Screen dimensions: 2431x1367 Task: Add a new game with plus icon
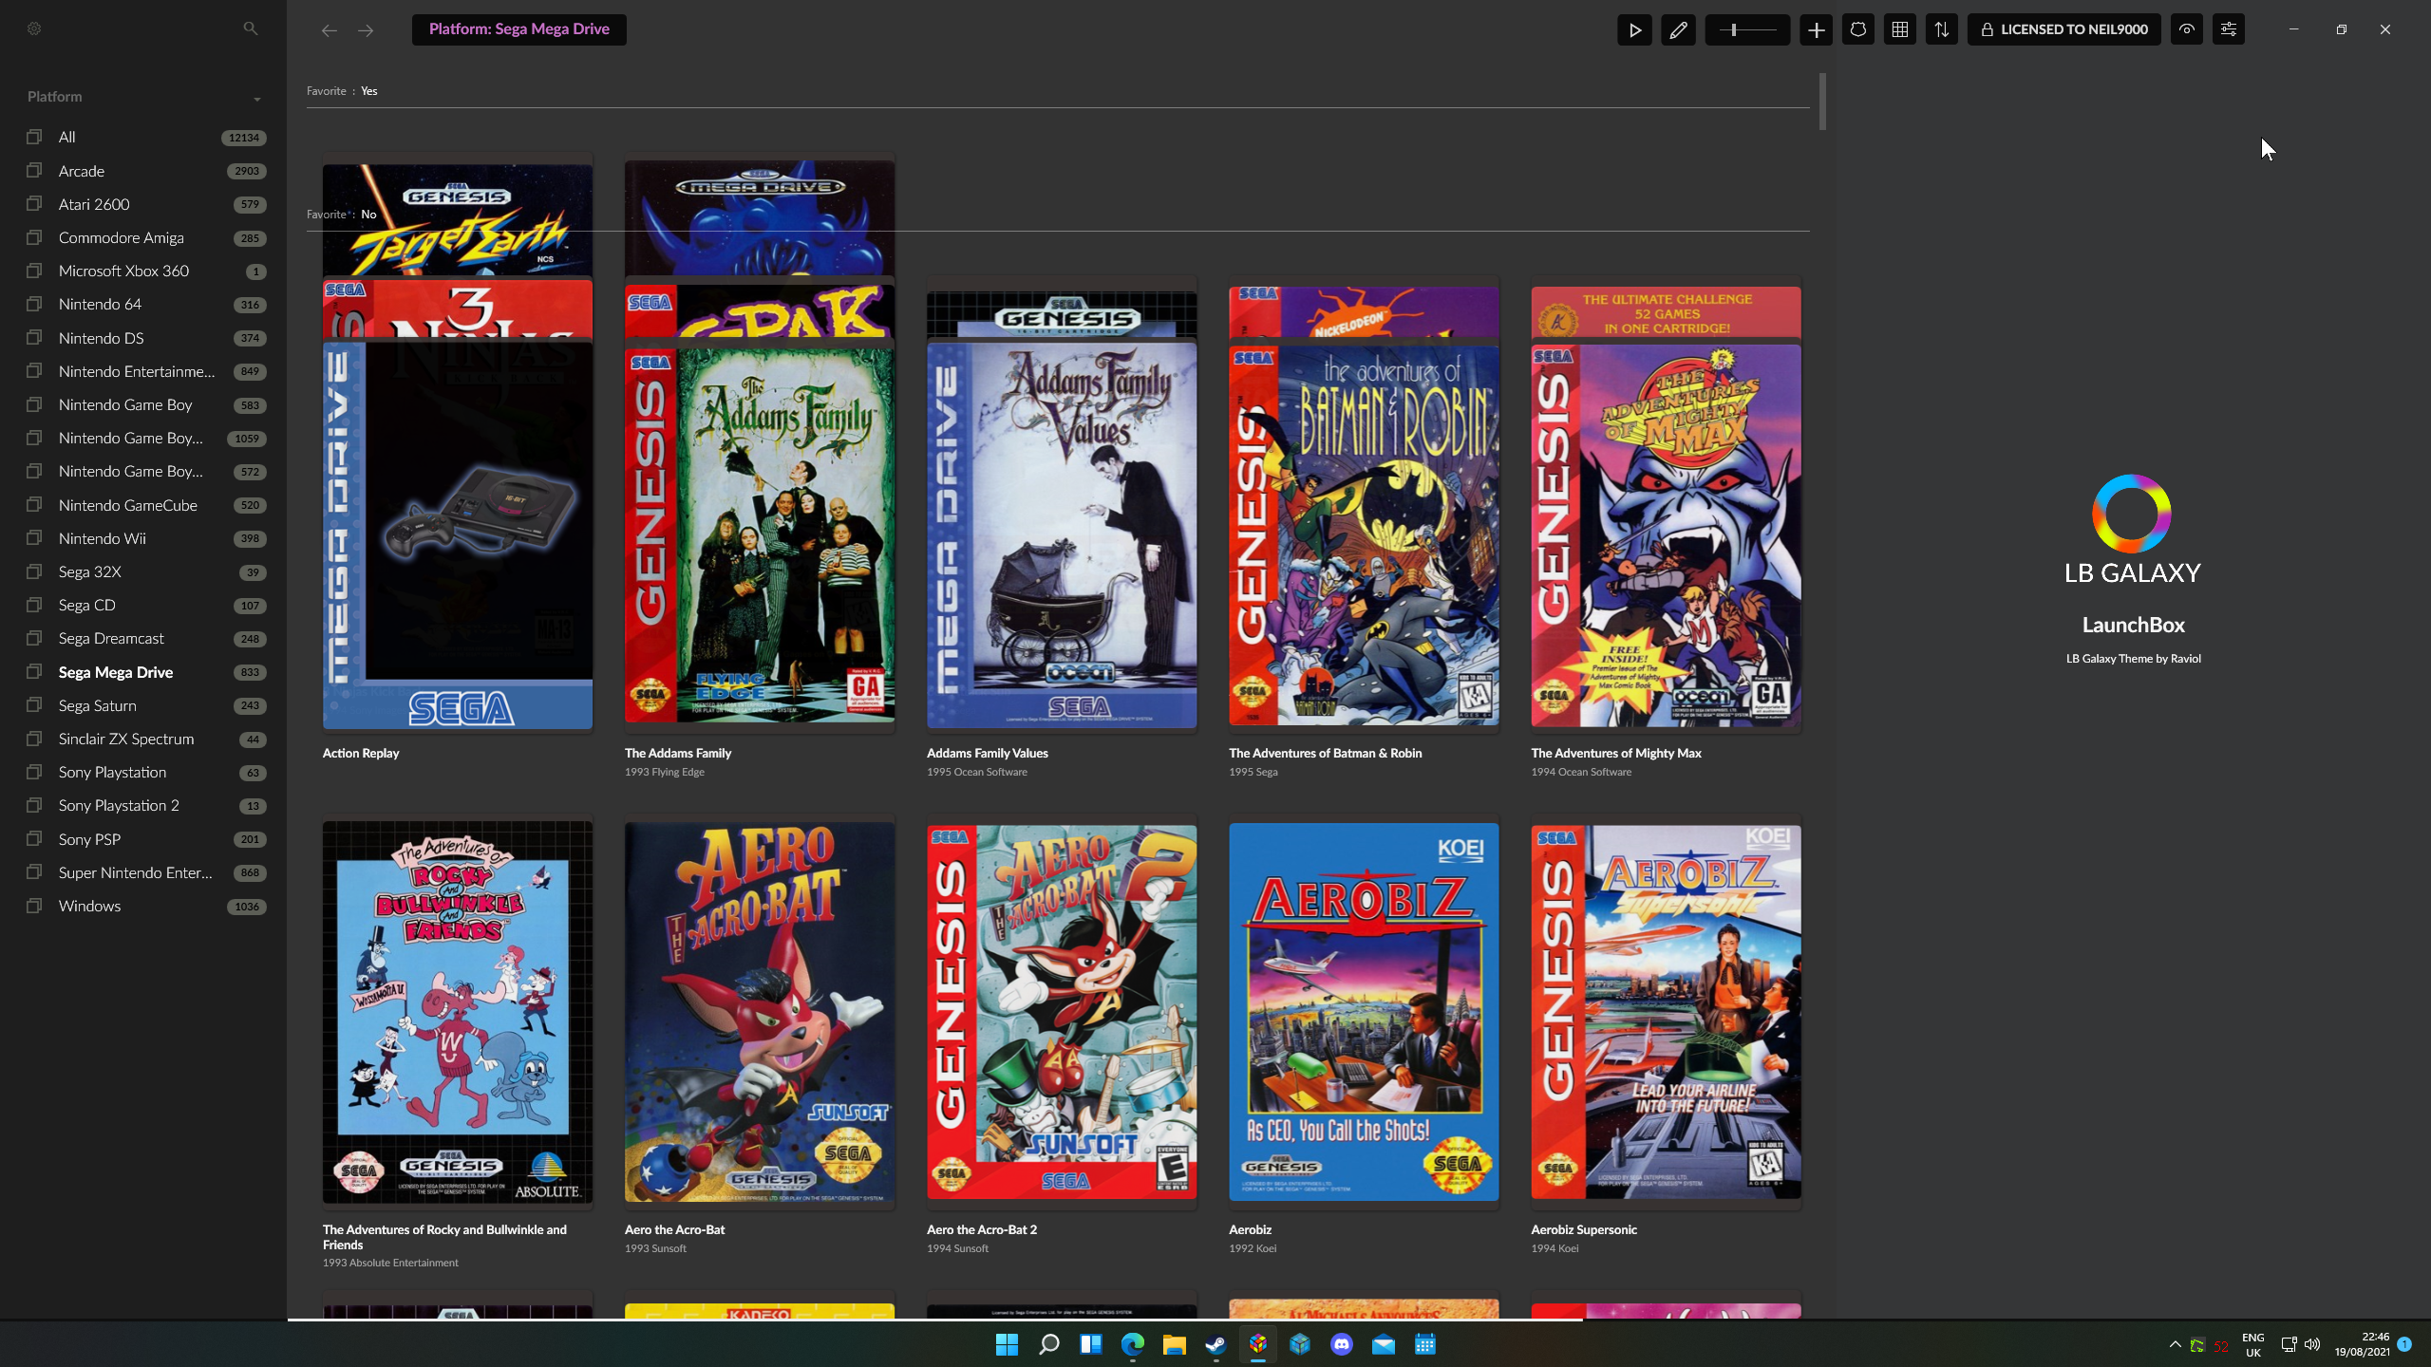point(1816,29)
